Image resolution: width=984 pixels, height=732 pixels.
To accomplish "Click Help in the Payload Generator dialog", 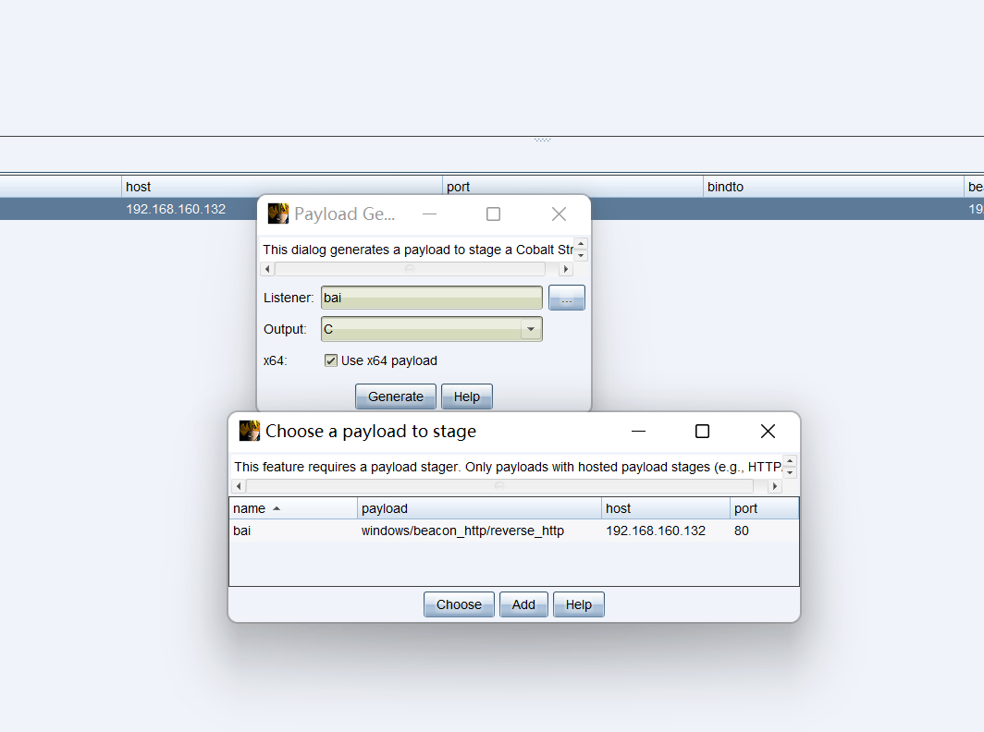I will click(x=467, y=396).
